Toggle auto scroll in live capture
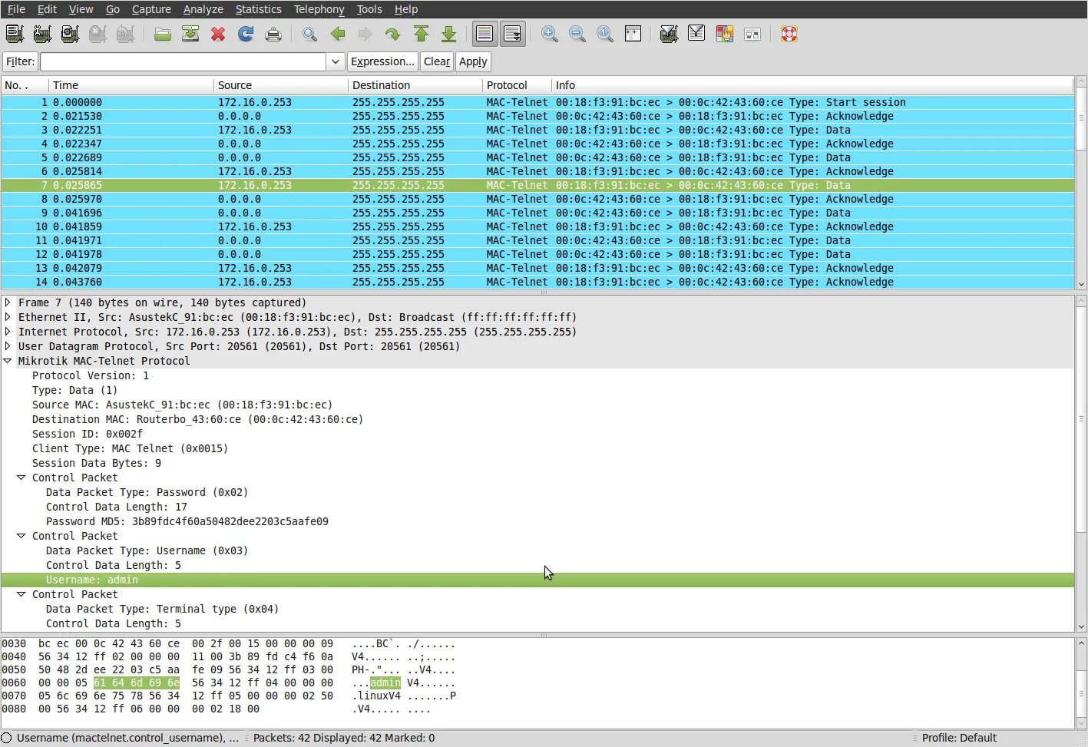The image size is (1088, 747). [513, 34]
